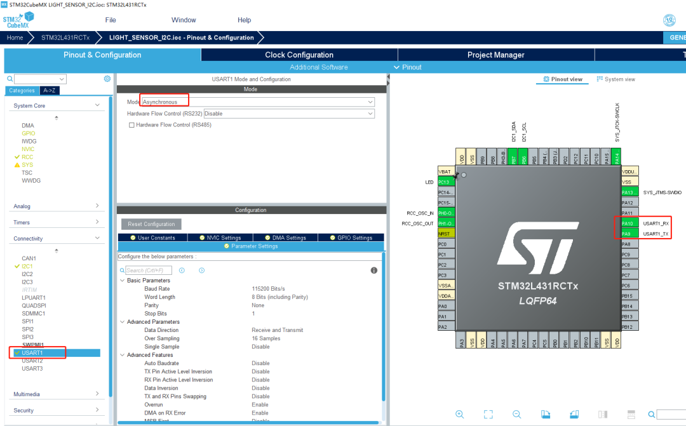Select the PA9 USART1_TX pin on the chip
The height and width of the screenshot is (426, 686).
[x=629, y=234]
